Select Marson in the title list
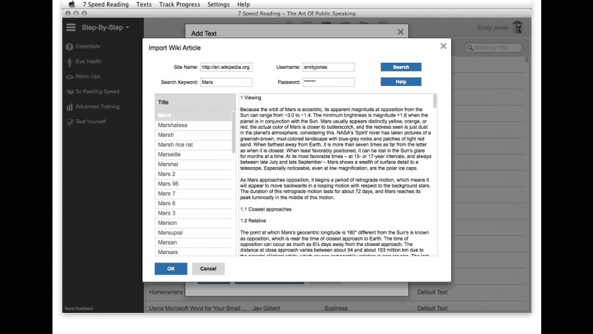This screenshot has height=334, width=593. (x=194, y=223)
